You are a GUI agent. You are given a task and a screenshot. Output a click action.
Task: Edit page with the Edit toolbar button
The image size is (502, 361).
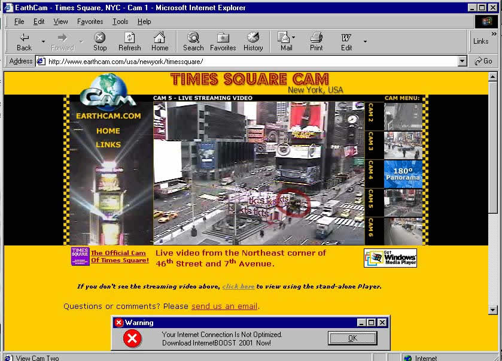(346, 42)
